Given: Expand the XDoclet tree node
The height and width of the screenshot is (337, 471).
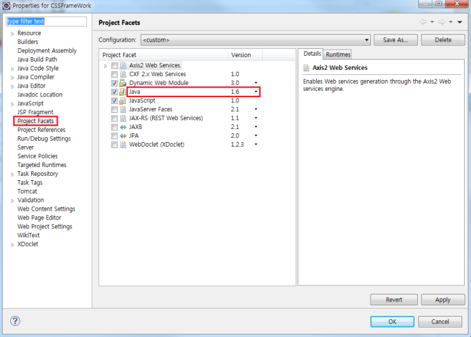Looking at the screenshot, I should (x=12, y=245).
